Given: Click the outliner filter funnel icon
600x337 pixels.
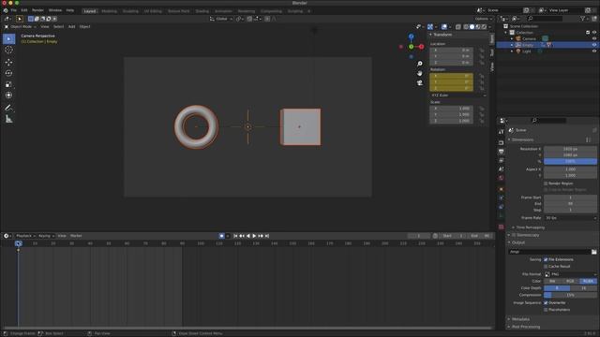Looking at the screenshot, I should click(x=584, y=19).
